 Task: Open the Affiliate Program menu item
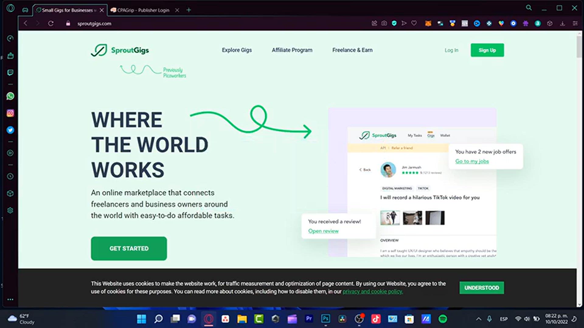tap(292, 50)
